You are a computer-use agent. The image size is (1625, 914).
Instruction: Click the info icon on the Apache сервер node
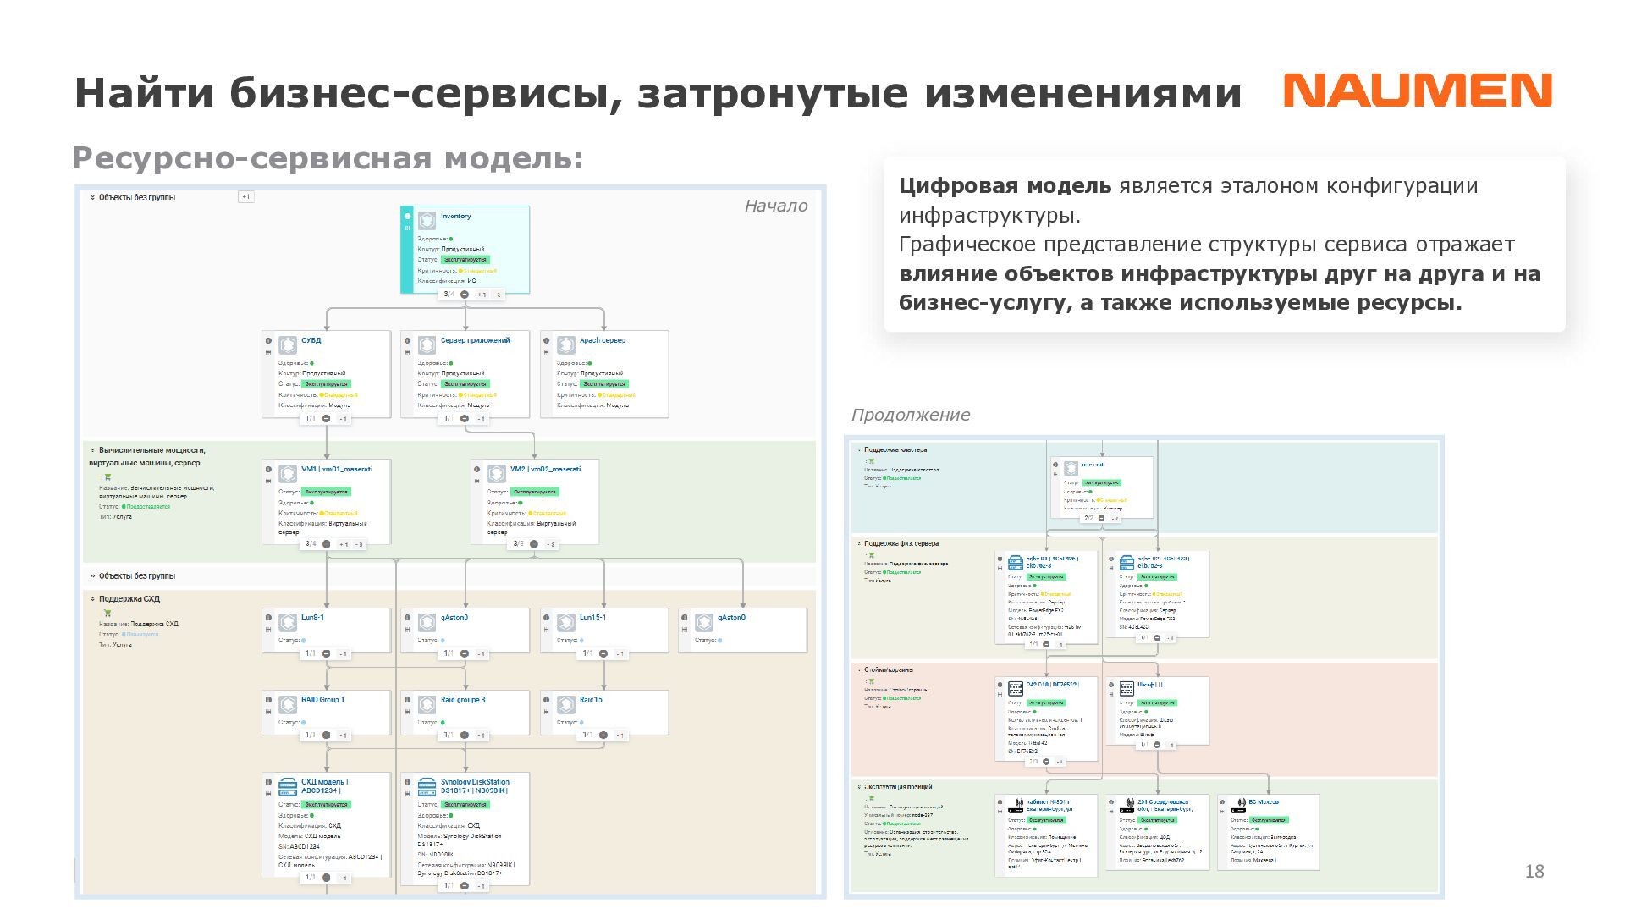tap(547, 341)
